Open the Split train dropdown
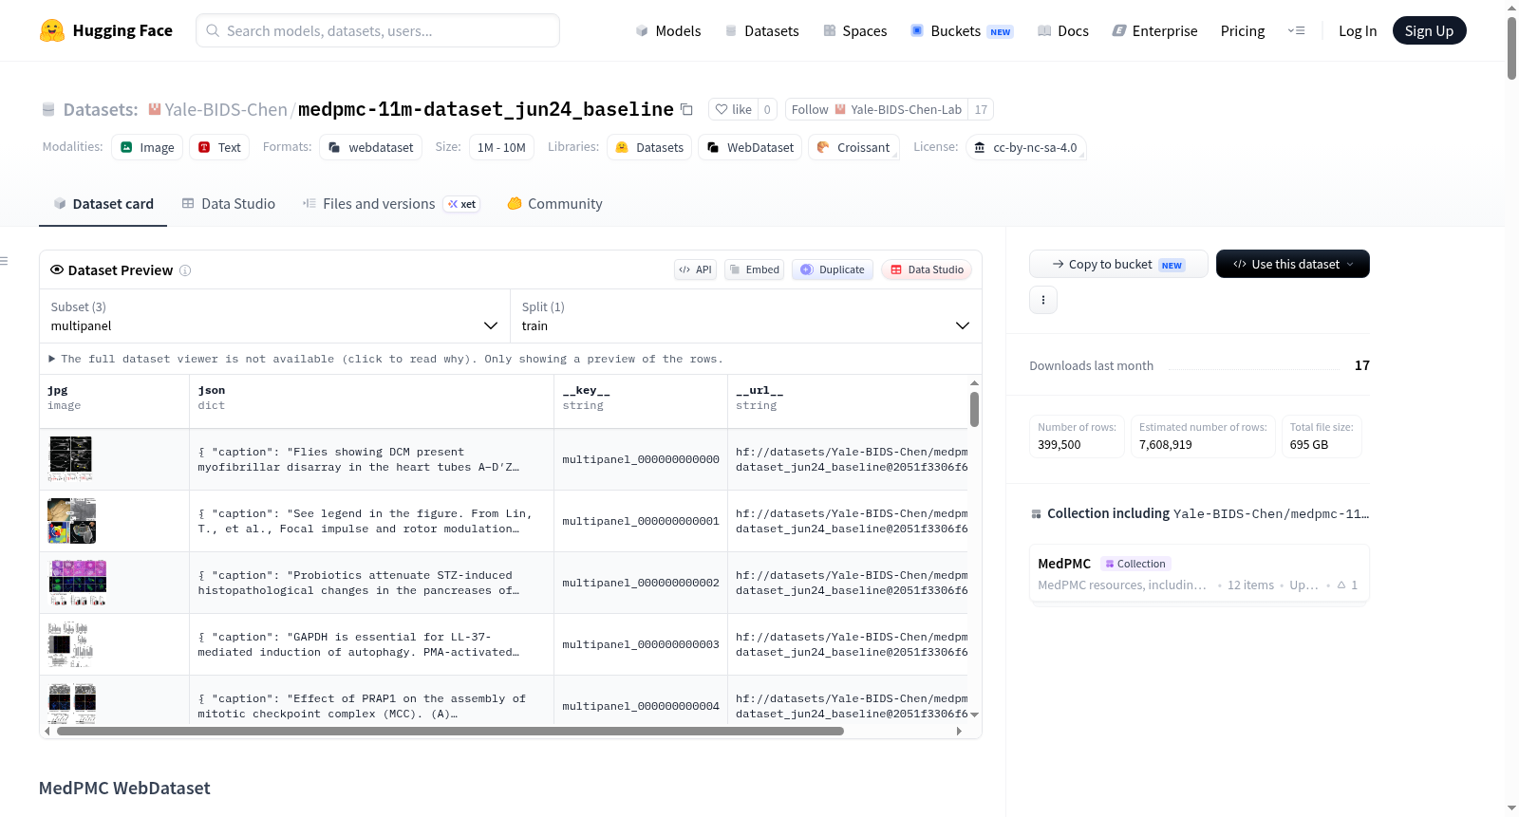1519x817 pixels. coord(745,316)
